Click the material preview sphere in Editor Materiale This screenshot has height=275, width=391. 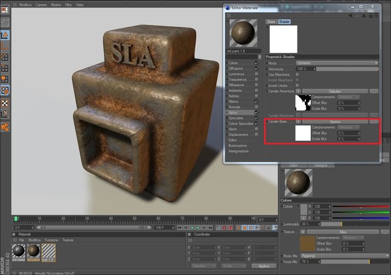pos(243,33)
